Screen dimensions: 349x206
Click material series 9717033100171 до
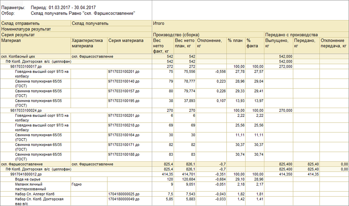point(124,145)
